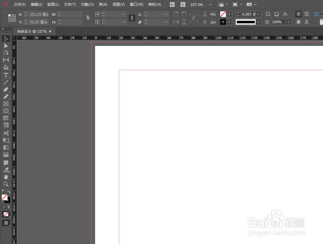Screen dimensions: 323x244
Task: Open the zoom level dropdown
Action: pos(210,5)
